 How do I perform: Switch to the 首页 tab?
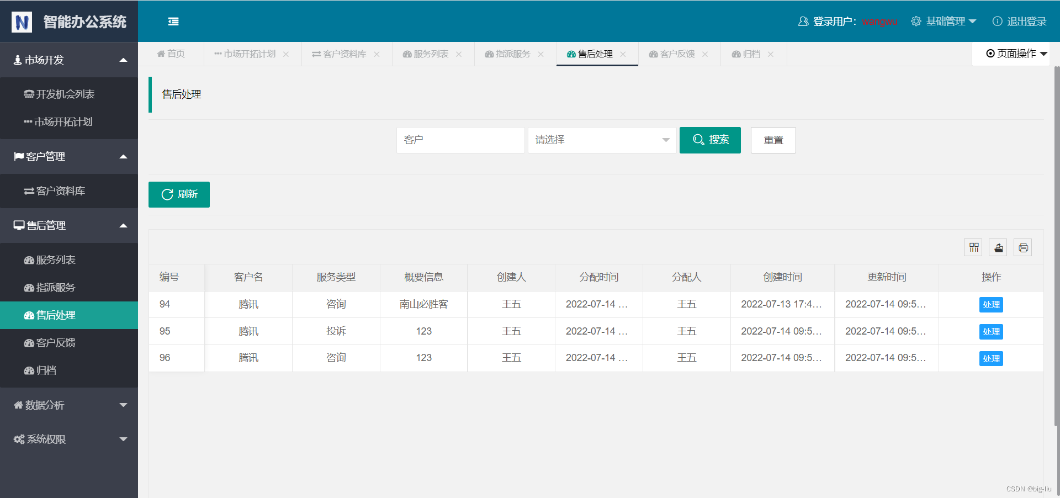171,54
